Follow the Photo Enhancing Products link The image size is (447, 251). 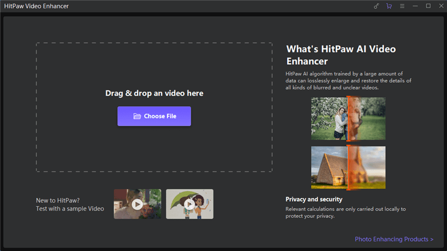tap(394, 239)
